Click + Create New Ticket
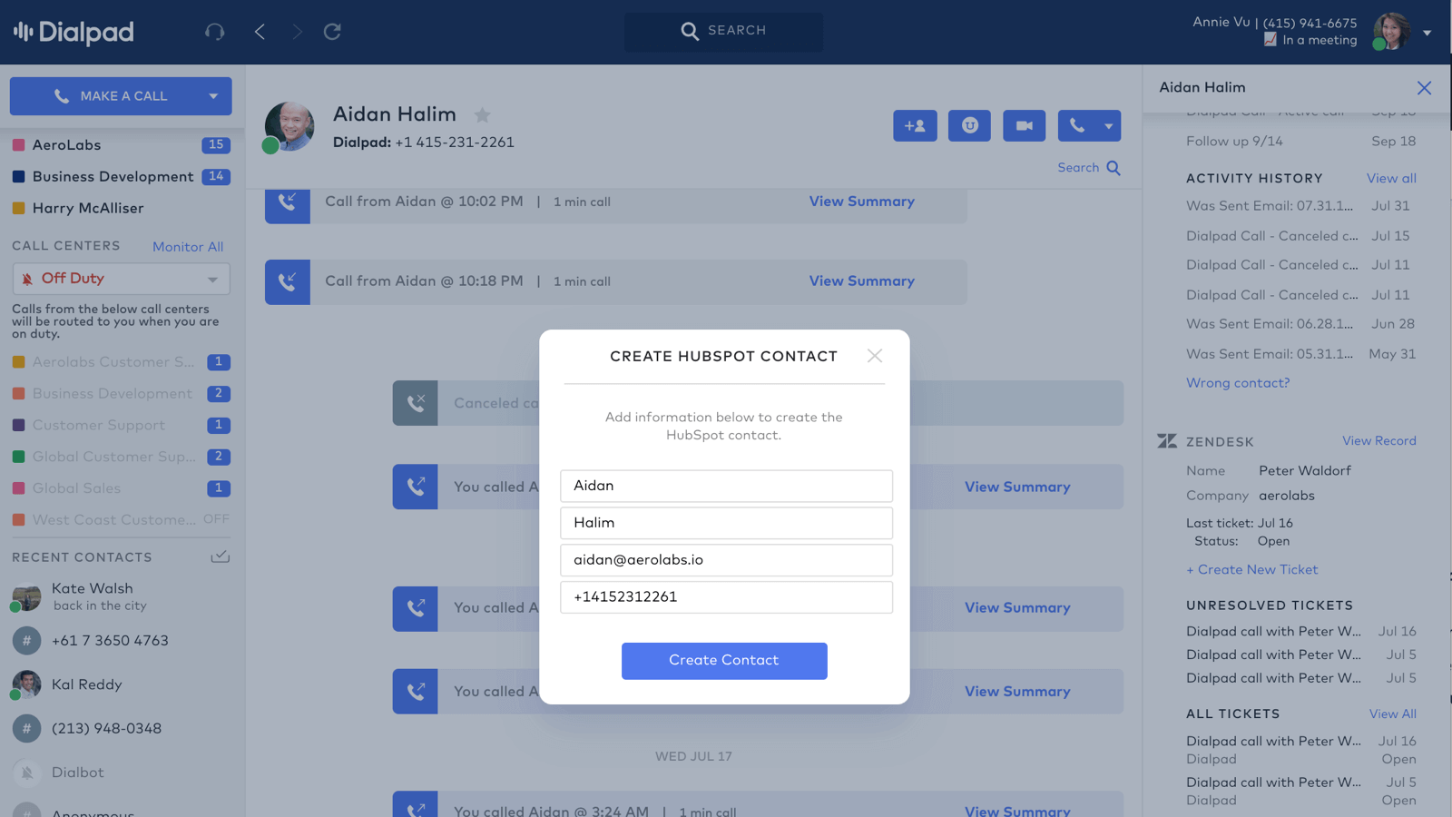 tap(1251, 570)
